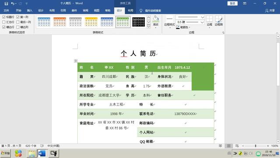Click vertical scrollbar up arrow
This screenshot has width=280, height=158.
[x=278, y=36]
